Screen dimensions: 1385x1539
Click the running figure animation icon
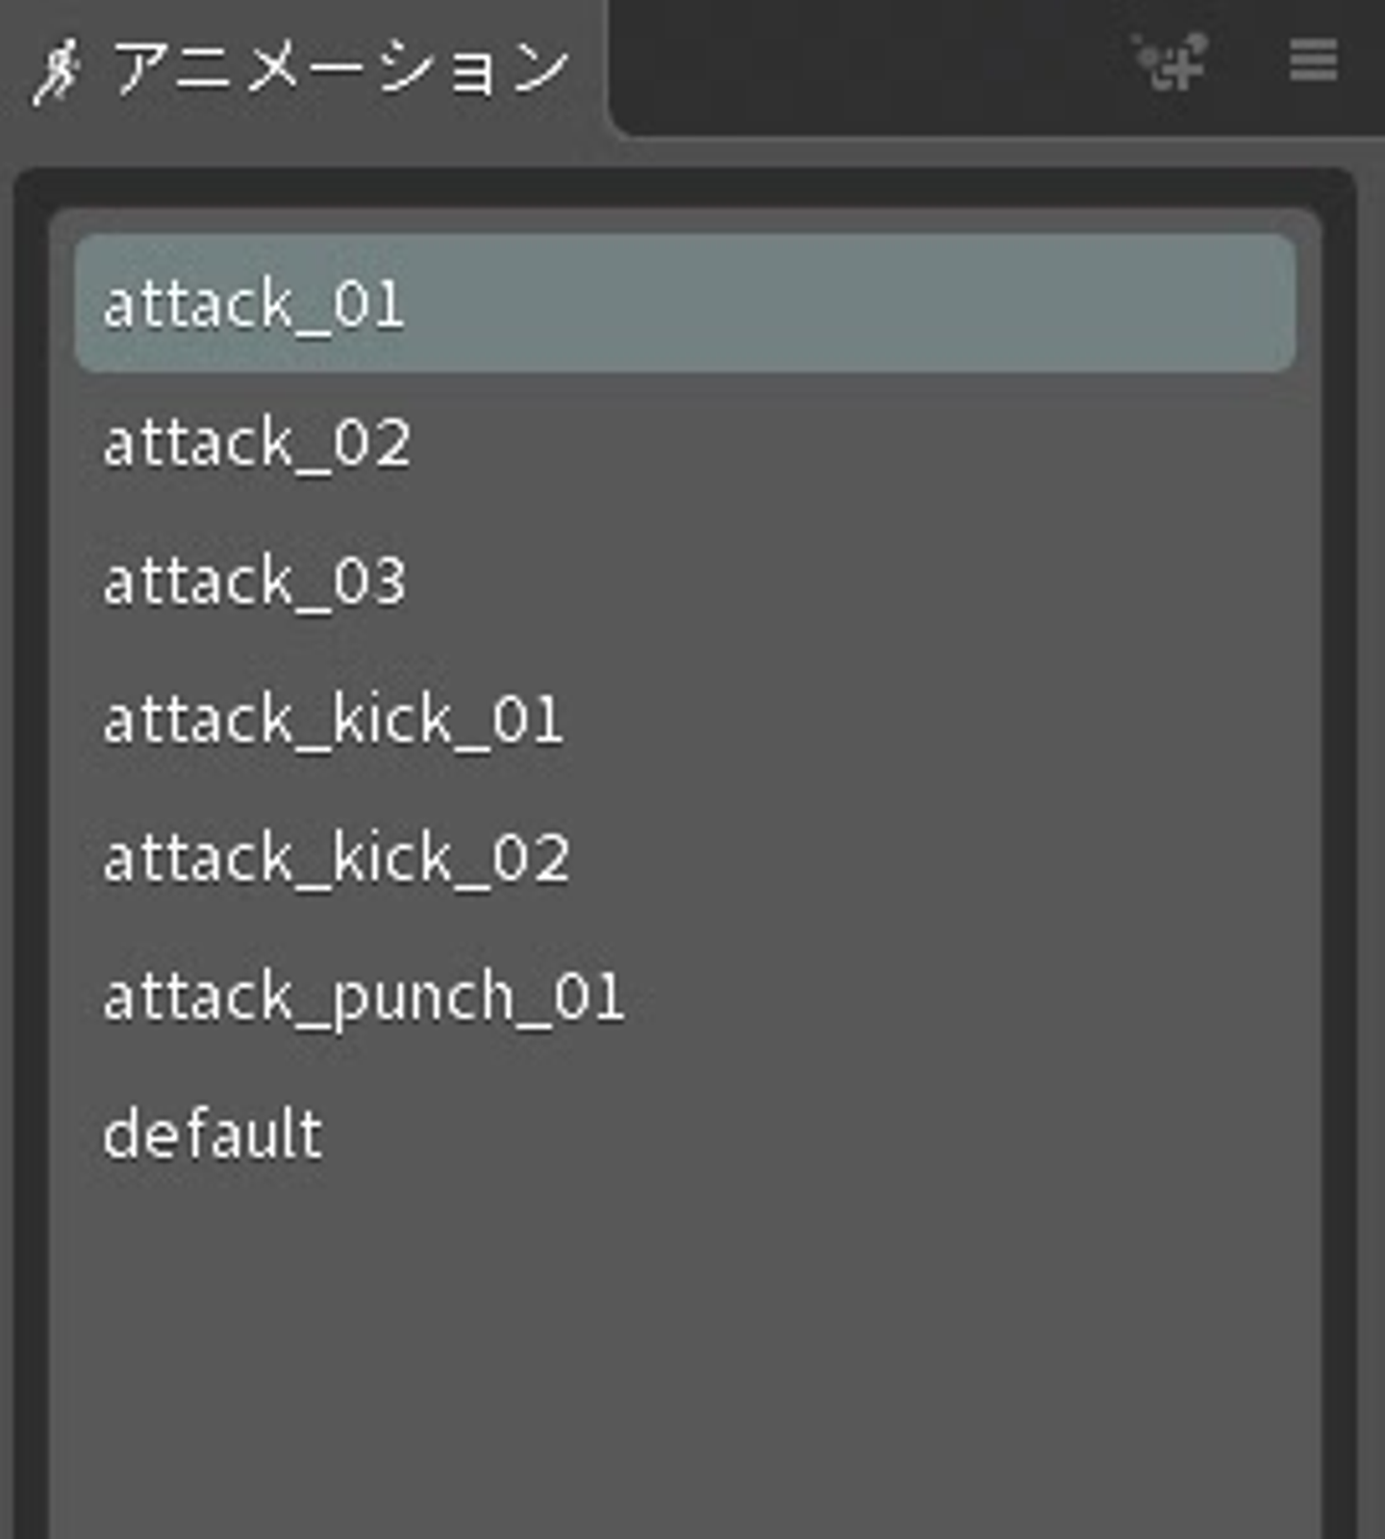[x=56, y=72]
